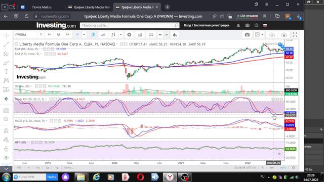
Task: Select the trend line drawing tool
Action: coord(6,44)
